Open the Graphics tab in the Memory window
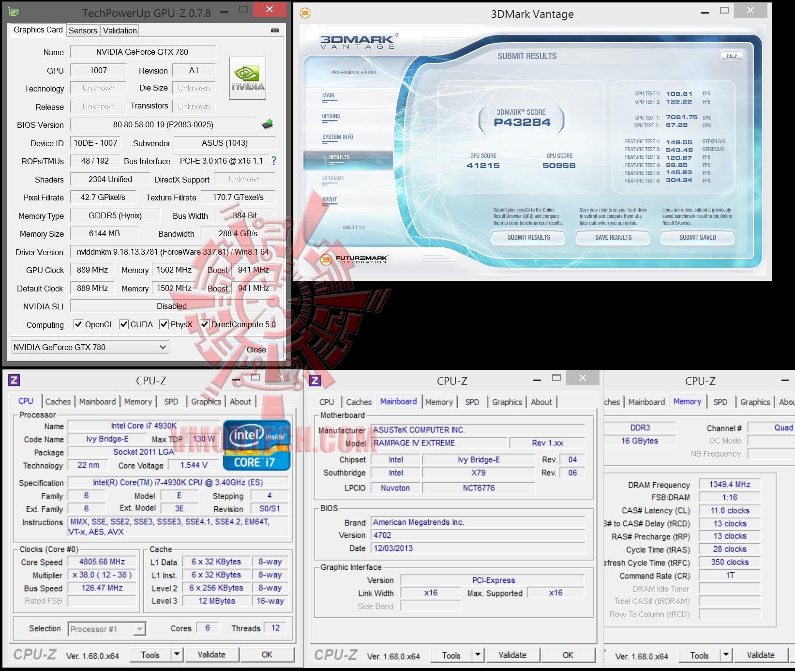The image size is (795, 671). [755, 402]
